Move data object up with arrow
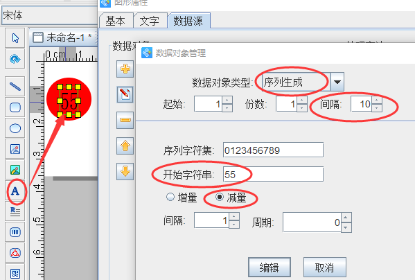This screenshot has width=415, height=280. [x=125, y=146]
